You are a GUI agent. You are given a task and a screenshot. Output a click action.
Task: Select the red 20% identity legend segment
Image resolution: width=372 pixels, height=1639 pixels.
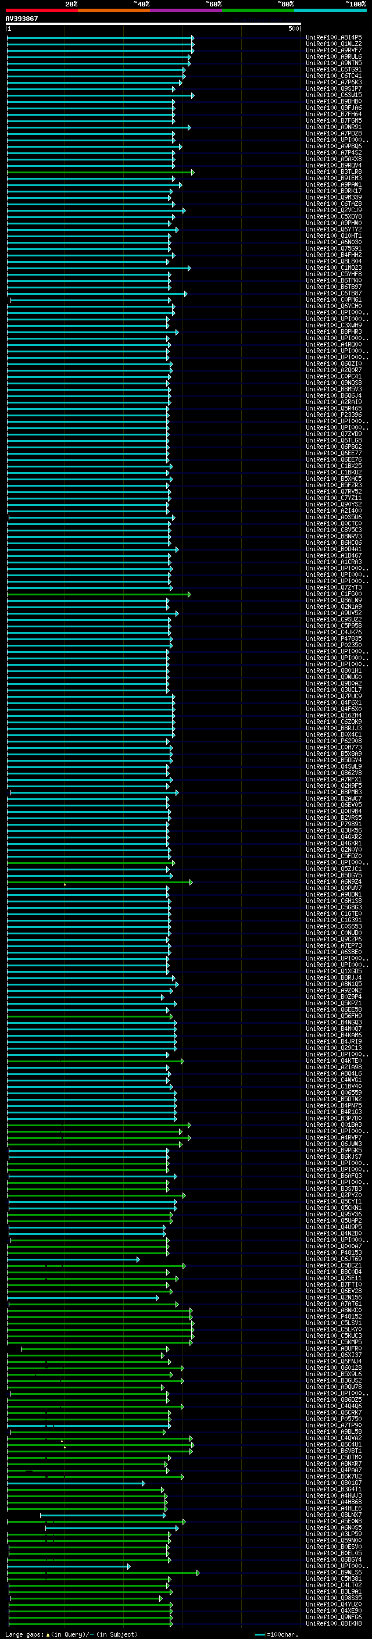42,10
